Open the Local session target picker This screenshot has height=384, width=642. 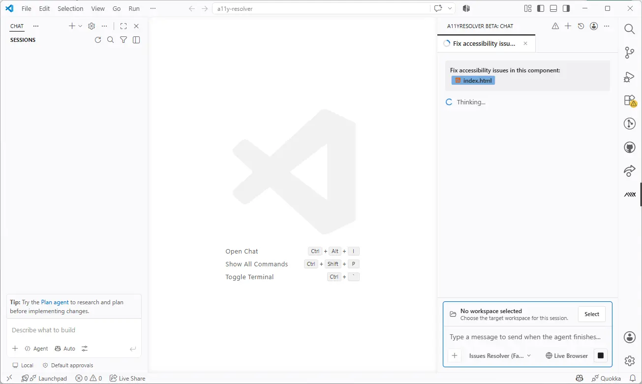click(23, 365)
